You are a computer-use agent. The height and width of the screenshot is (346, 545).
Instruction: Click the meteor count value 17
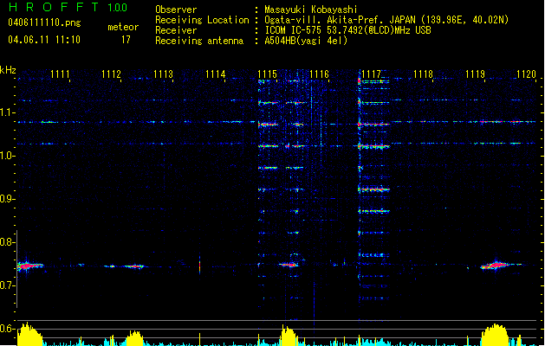(x=126, y=40)
